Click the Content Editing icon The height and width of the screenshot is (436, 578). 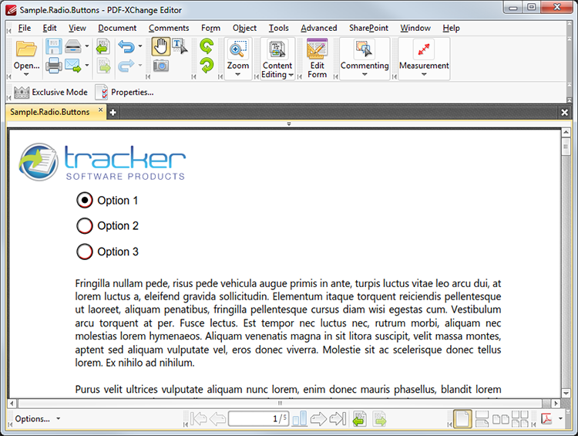(x=277, y=49)
